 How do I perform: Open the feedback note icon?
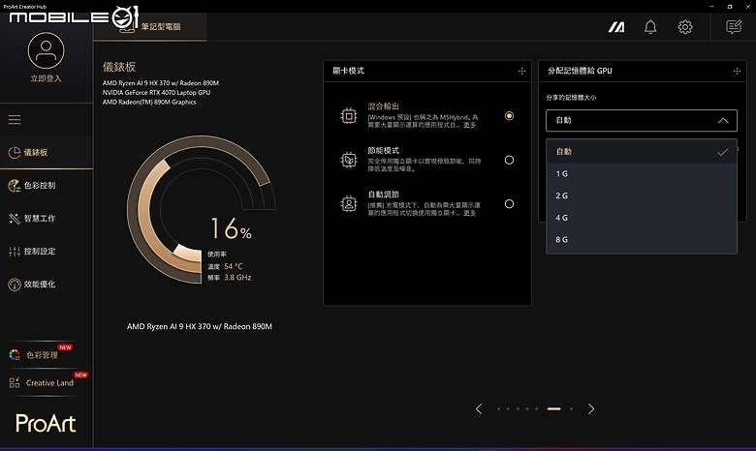click(x=734, y=27)
